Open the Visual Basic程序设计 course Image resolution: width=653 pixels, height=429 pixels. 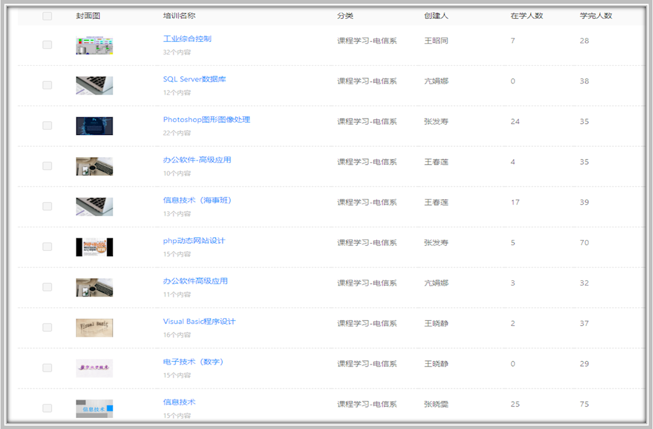[x=199, y=321]
